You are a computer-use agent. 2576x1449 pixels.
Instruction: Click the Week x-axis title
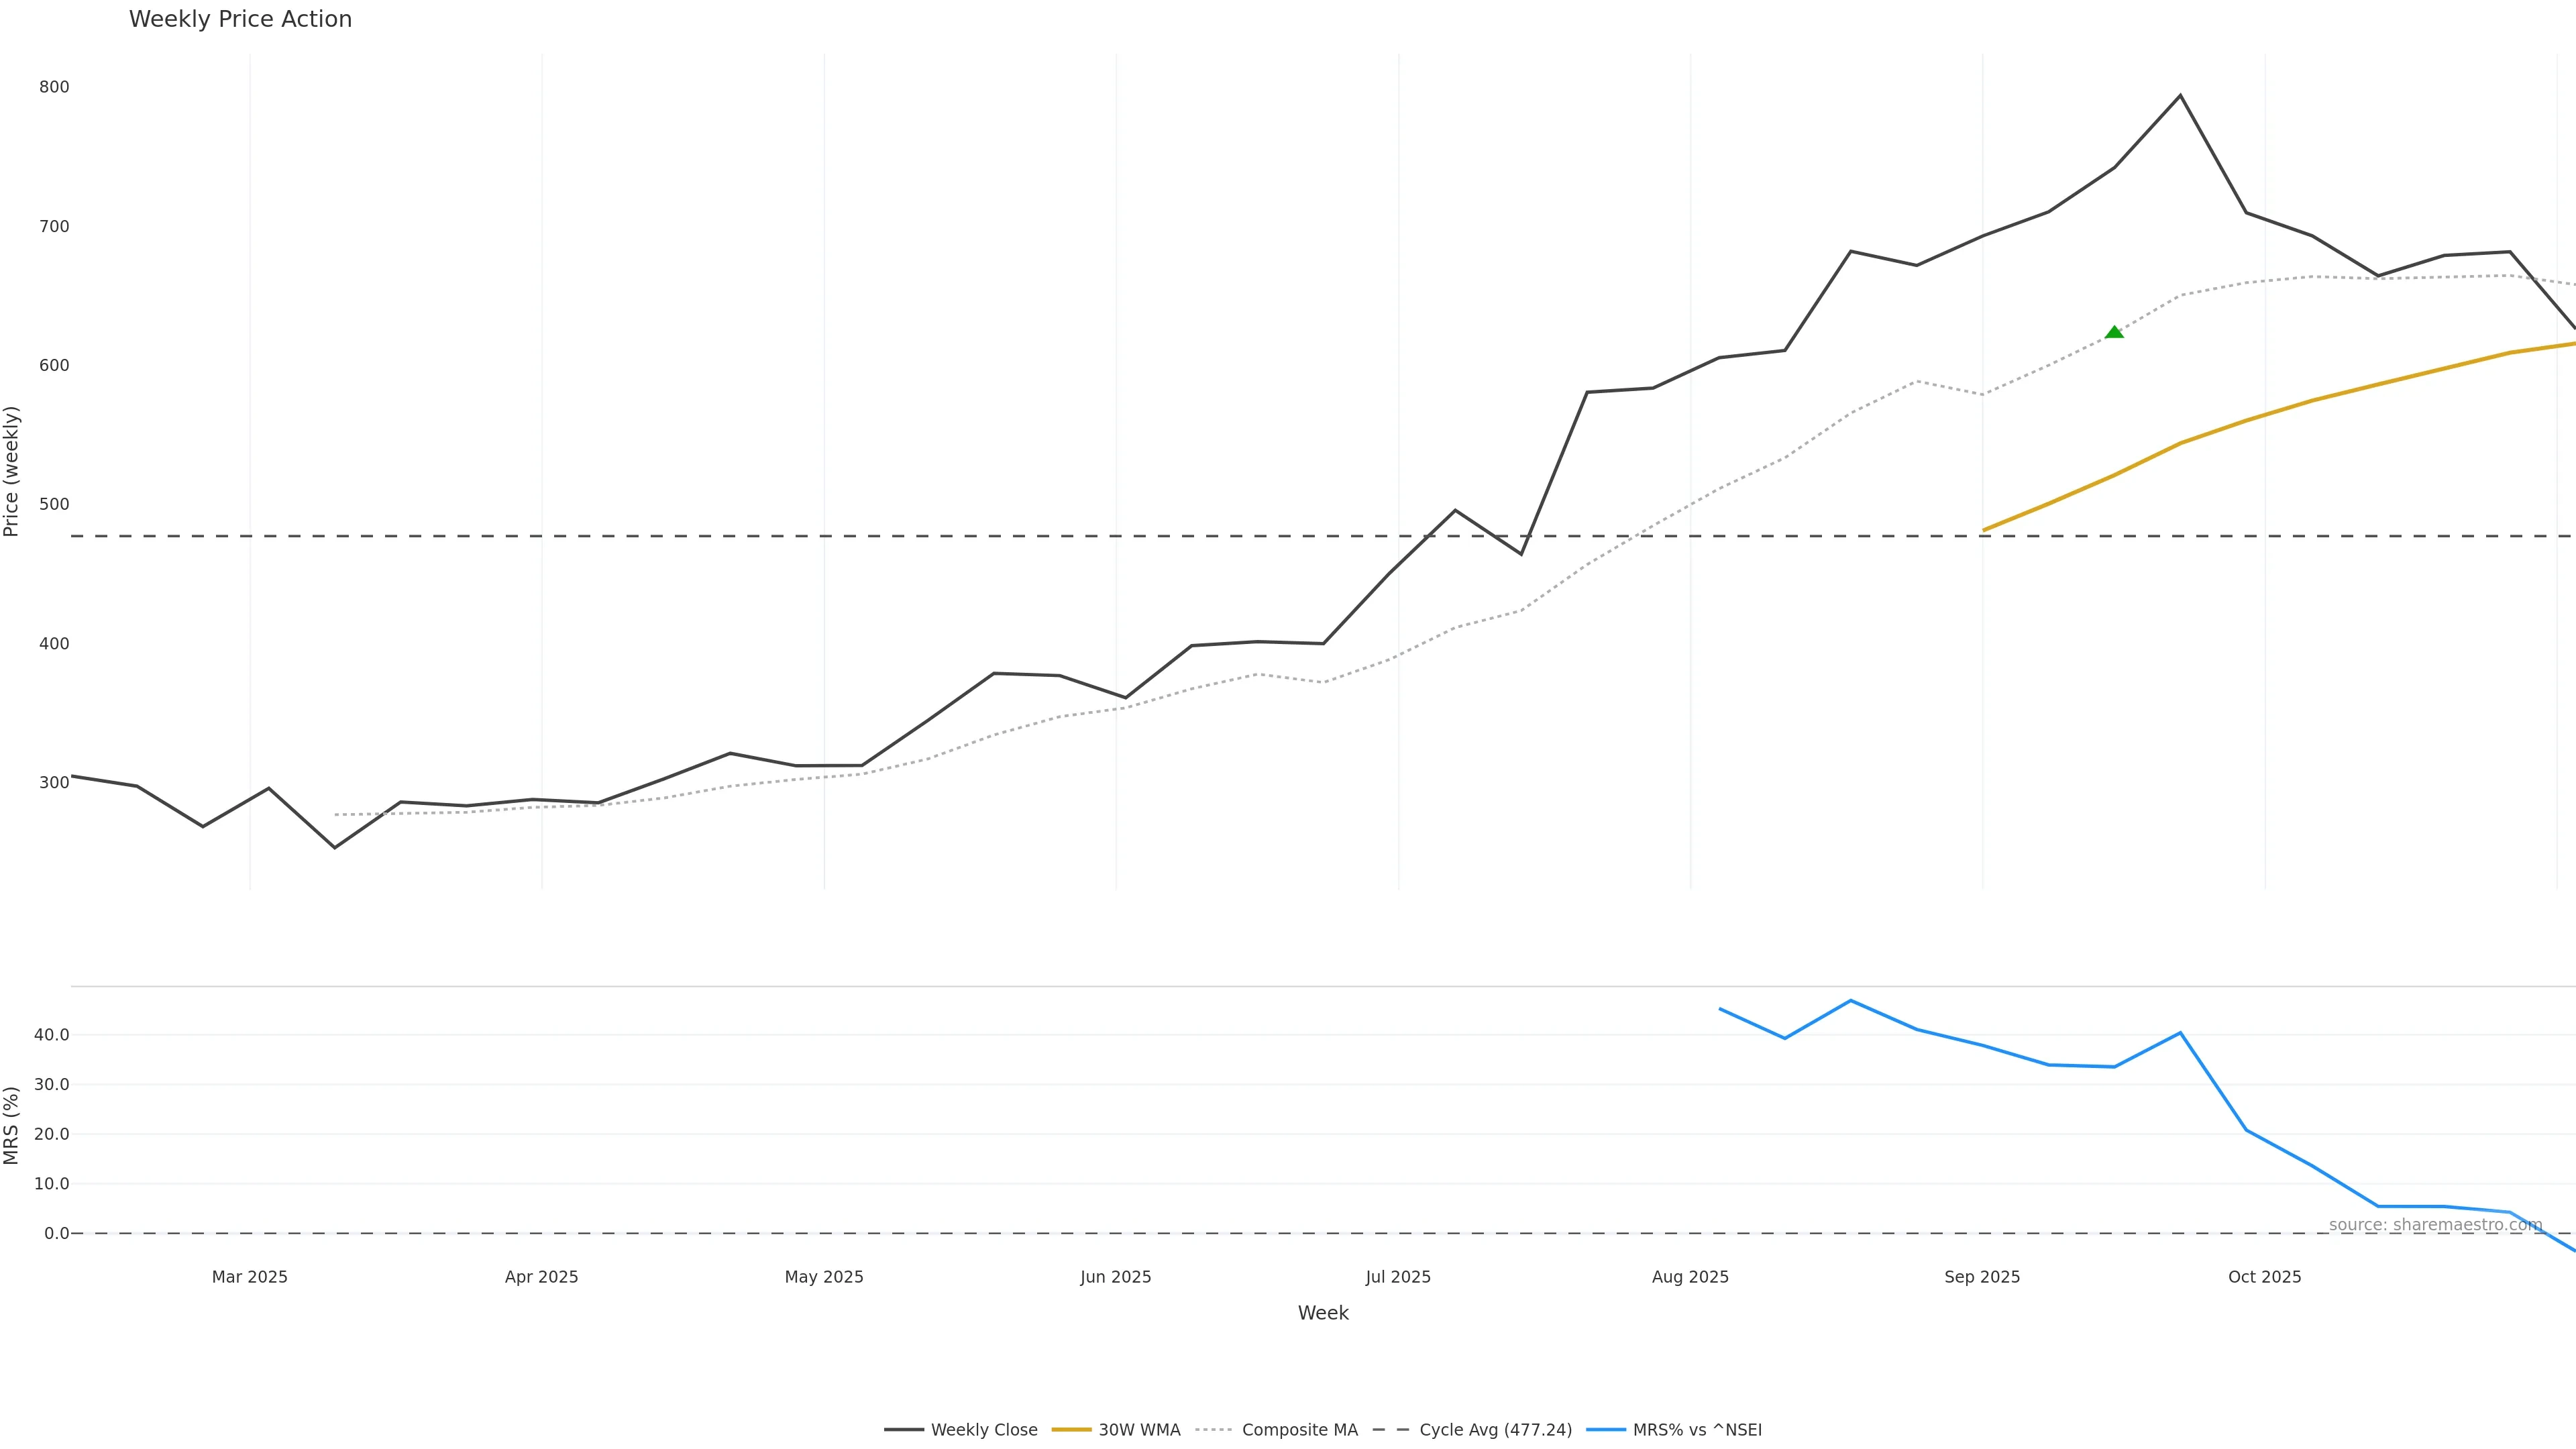1323,1313
